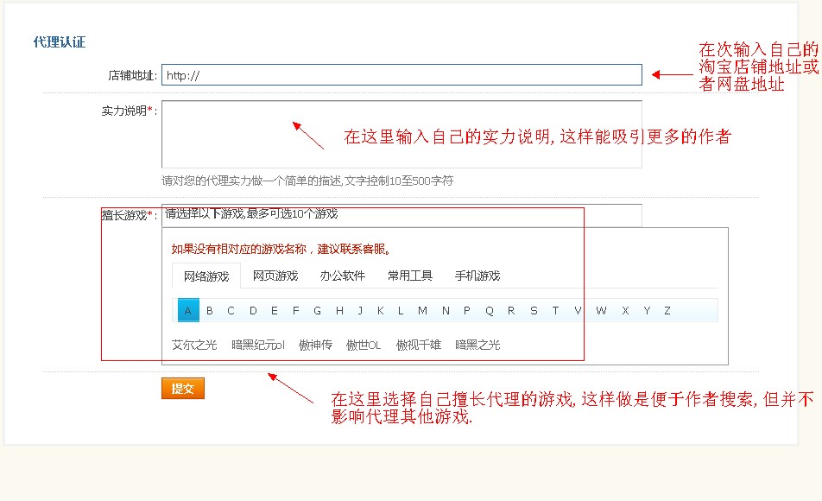Pick the game 傲视千雄

418,345
